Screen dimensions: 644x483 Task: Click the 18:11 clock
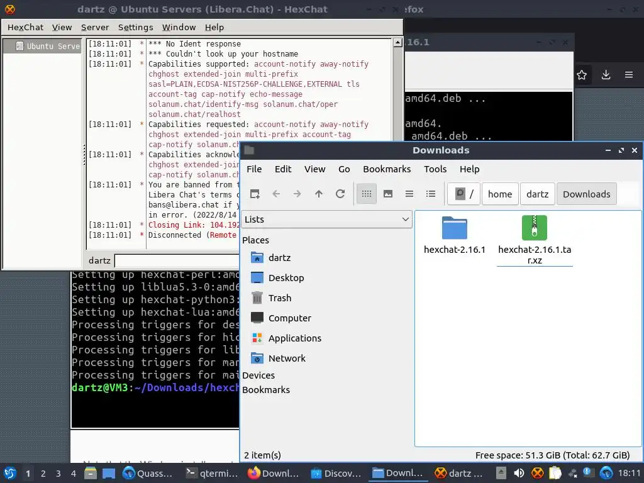coord(629,474)
